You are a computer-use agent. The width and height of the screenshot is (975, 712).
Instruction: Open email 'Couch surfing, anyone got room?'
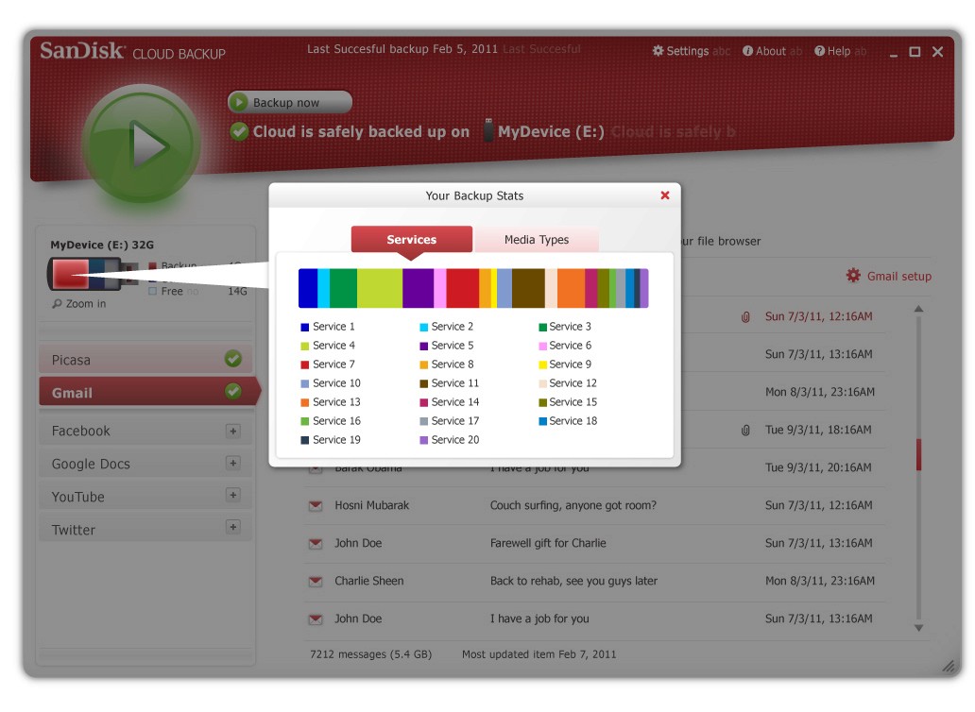tap(573, 505)
